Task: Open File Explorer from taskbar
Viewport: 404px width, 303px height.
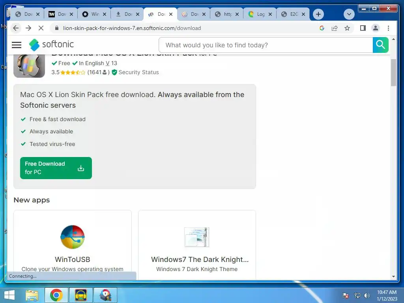Action: click(32, 295)
